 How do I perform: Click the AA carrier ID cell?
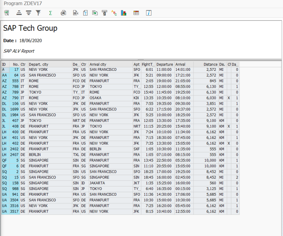[x=5, y=75]
